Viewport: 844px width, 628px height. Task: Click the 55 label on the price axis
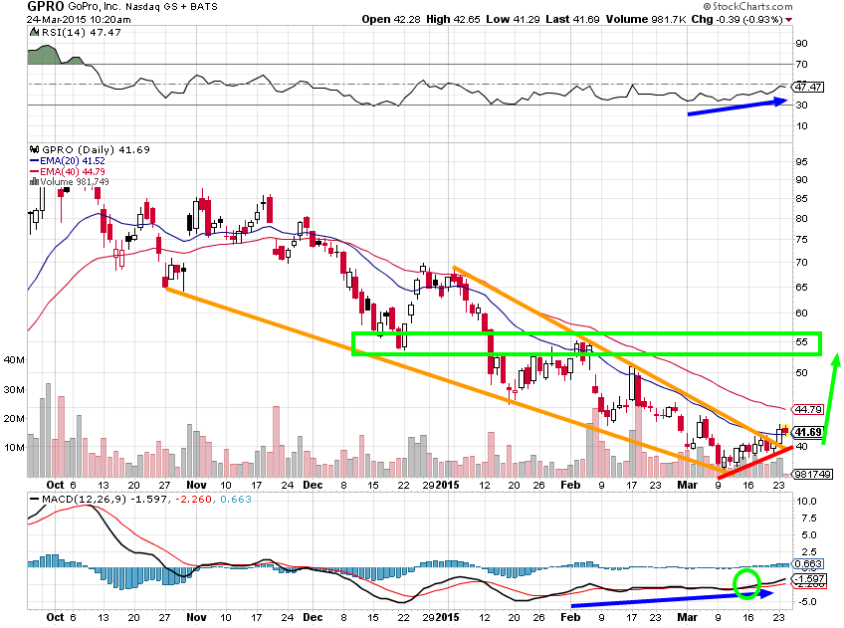801,341
